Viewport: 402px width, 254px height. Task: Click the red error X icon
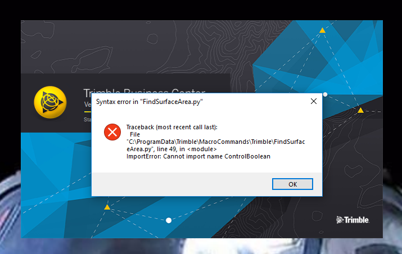[112, 132]
